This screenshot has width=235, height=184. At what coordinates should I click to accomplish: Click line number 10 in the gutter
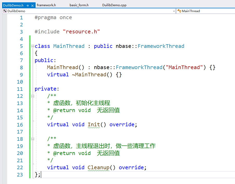[20, 82]
